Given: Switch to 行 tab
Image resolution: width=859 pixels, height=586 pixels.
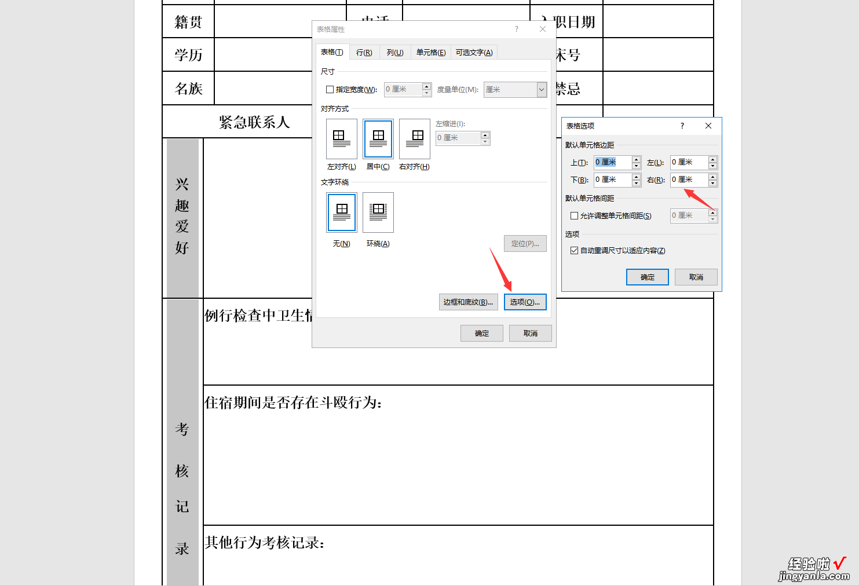Looking at the screenshot, I should tap(364, 53).
